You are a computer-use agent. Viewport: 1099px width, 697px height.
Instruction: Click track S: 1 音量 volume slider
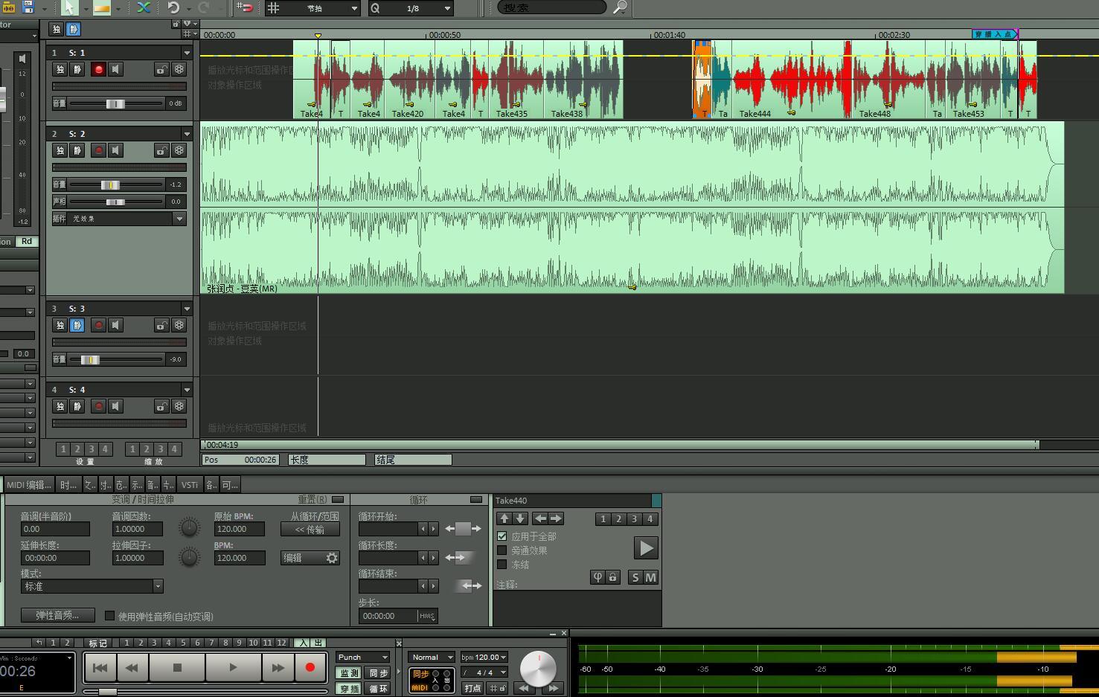click(116, 103)
